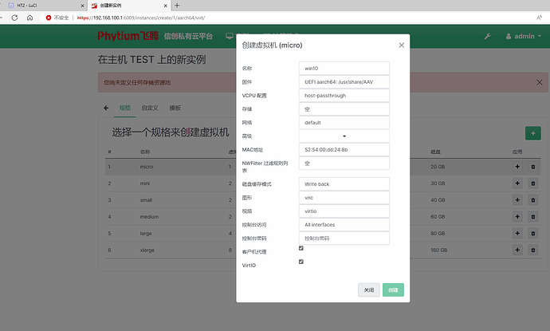
Task: Click the 名称 input field containing win10
Action: point(344,68)
